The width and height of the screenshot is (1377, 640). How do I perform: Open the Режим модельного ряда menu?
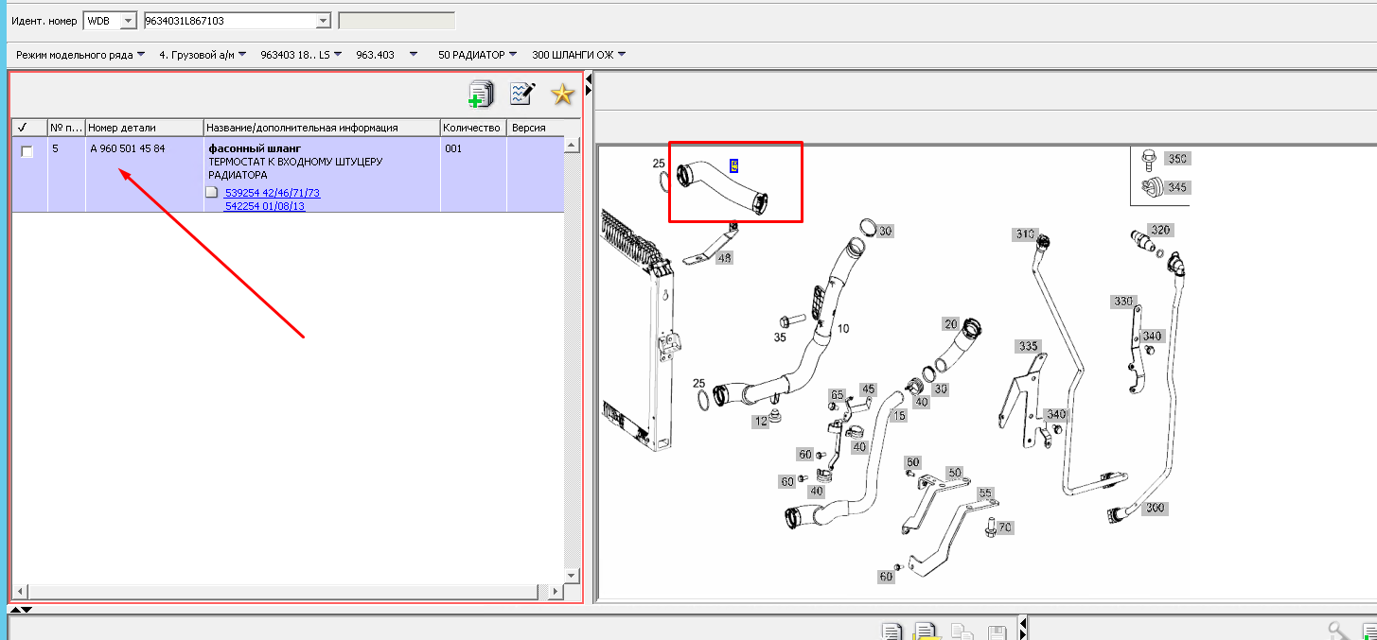(x=80, y=55)
